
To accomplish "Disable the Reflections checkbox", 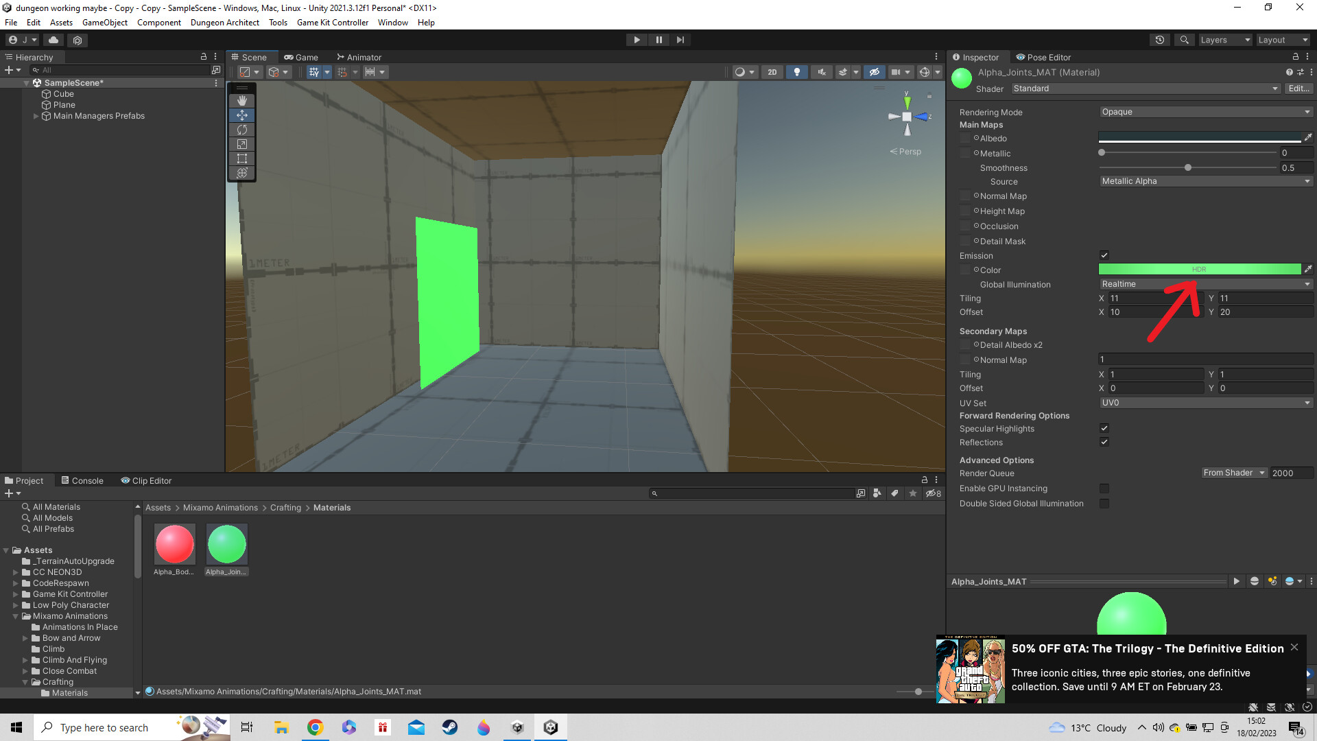I will tap(1104, 442).
